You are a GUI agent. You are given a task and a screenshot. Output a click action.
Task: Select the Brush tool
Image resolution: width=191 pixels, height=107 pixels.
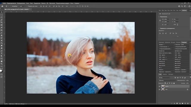(x=1, y=33)
